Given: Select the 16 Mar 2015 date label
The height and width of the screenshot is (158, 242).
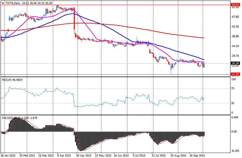Looking at the screenshot, I should click(46, 155).
